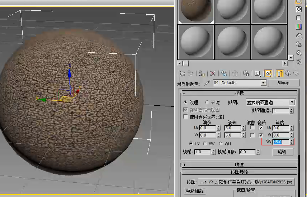This screenshot has width=307, height=197.
Task: Open the 04 - Default4 material name dropdown
Action: click(264, 83)
